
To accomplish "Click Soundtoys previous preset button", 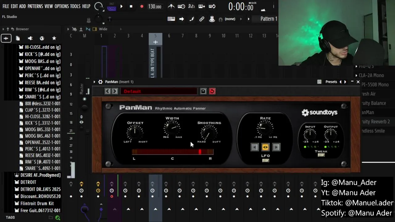I will point(107,91).
